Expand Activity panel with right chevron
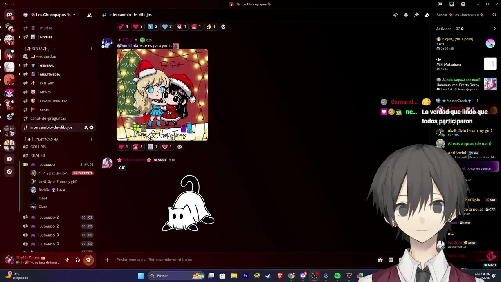This screenshot has width=501, height=282. coord(495,29)
